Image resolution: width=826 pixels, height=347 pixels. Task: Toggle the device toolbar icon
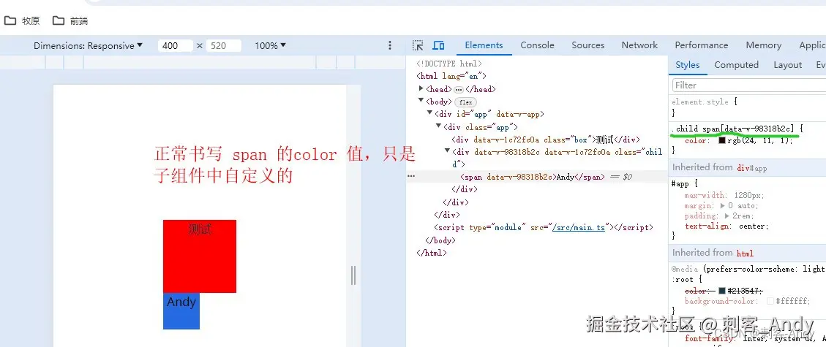click(438, 45)
